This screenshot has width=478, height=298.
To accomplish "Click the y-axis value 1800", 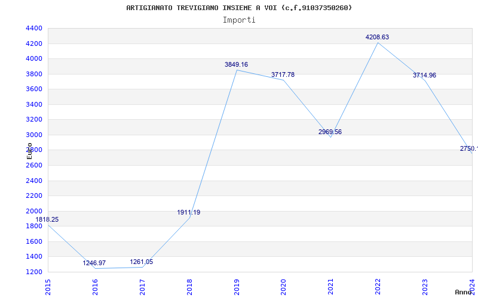I will (34, 226).
